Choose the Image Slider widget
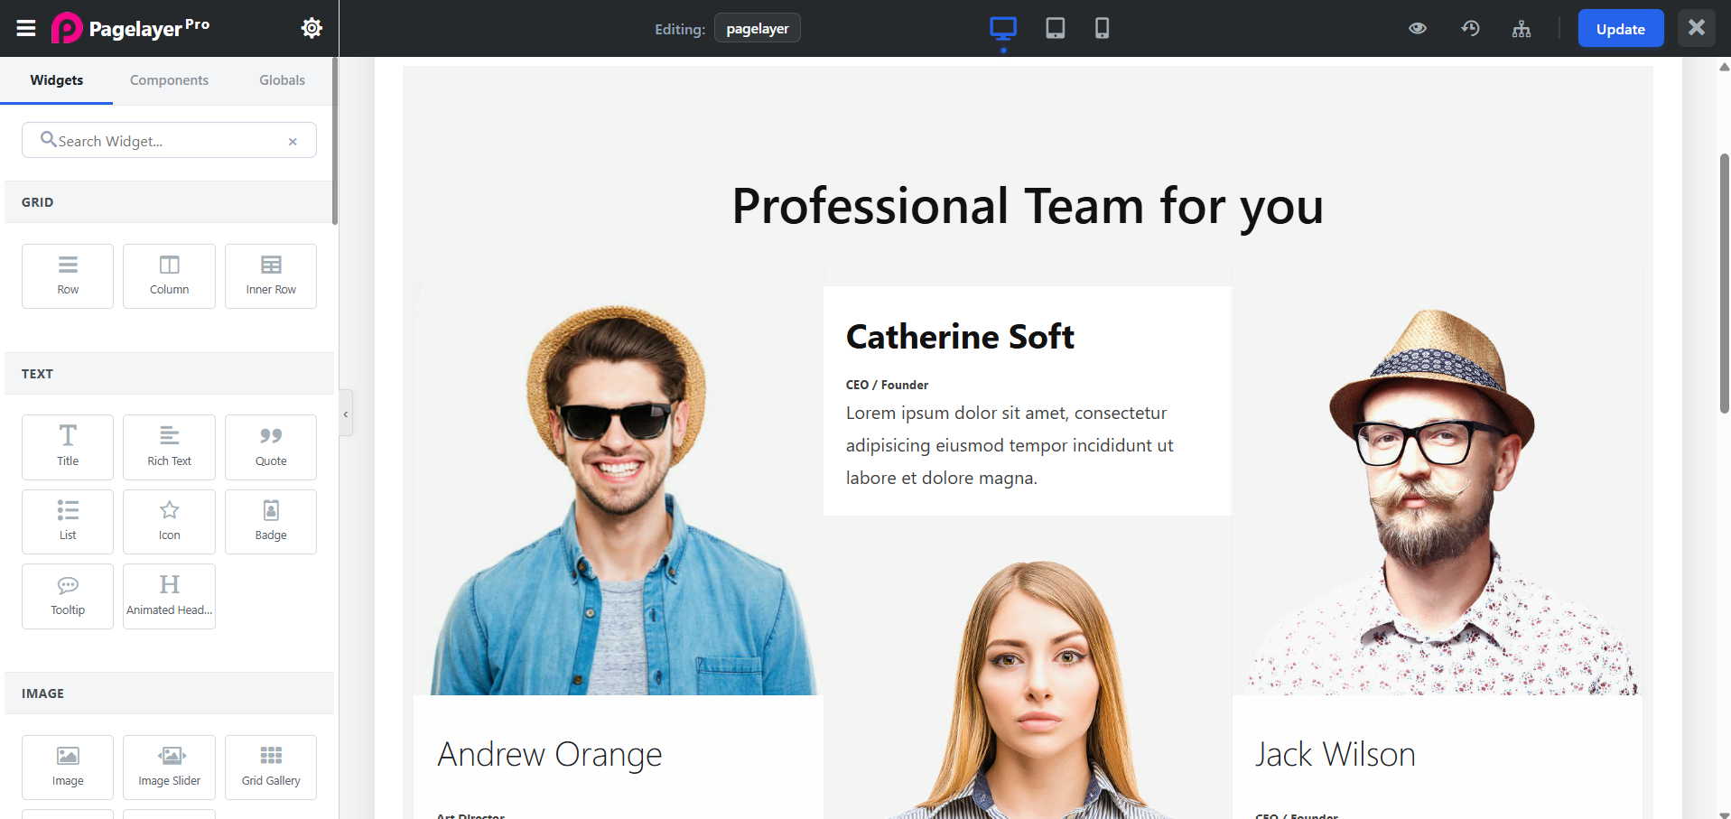 (x=169, y=768)
